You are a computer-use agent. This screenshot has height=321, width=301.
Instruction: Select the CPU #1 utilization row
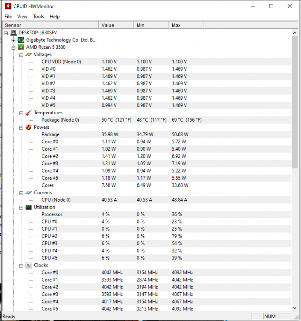(166, 229)
